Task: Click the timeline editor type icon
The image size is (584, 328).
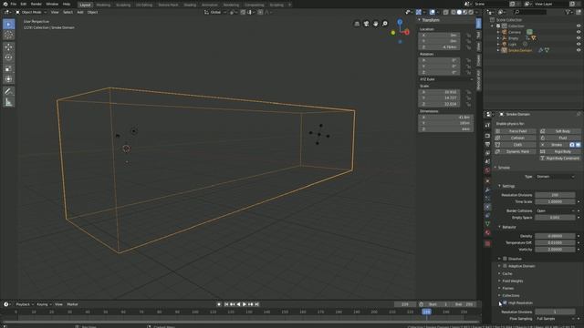Action: [x=6, y=304]
